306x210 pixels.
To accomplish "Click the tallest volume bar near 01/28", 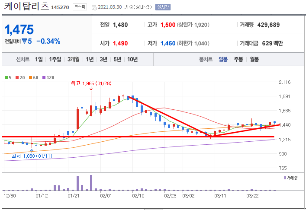I will point(91,183).
